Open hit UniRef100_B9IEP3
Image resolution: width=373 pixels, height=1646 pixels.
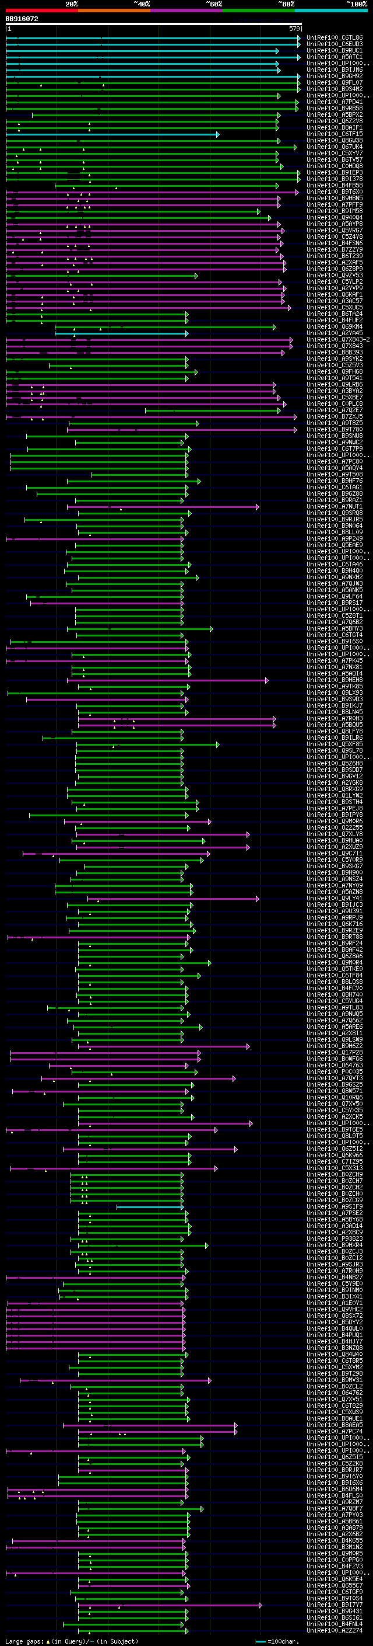335,172
